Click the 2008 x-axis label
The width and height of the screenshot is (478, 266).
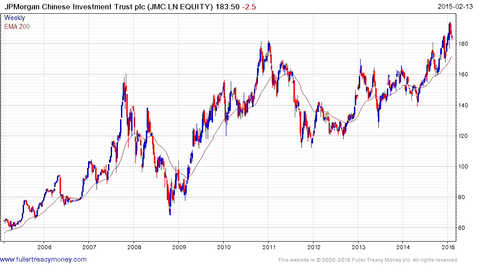click(134, 247)
